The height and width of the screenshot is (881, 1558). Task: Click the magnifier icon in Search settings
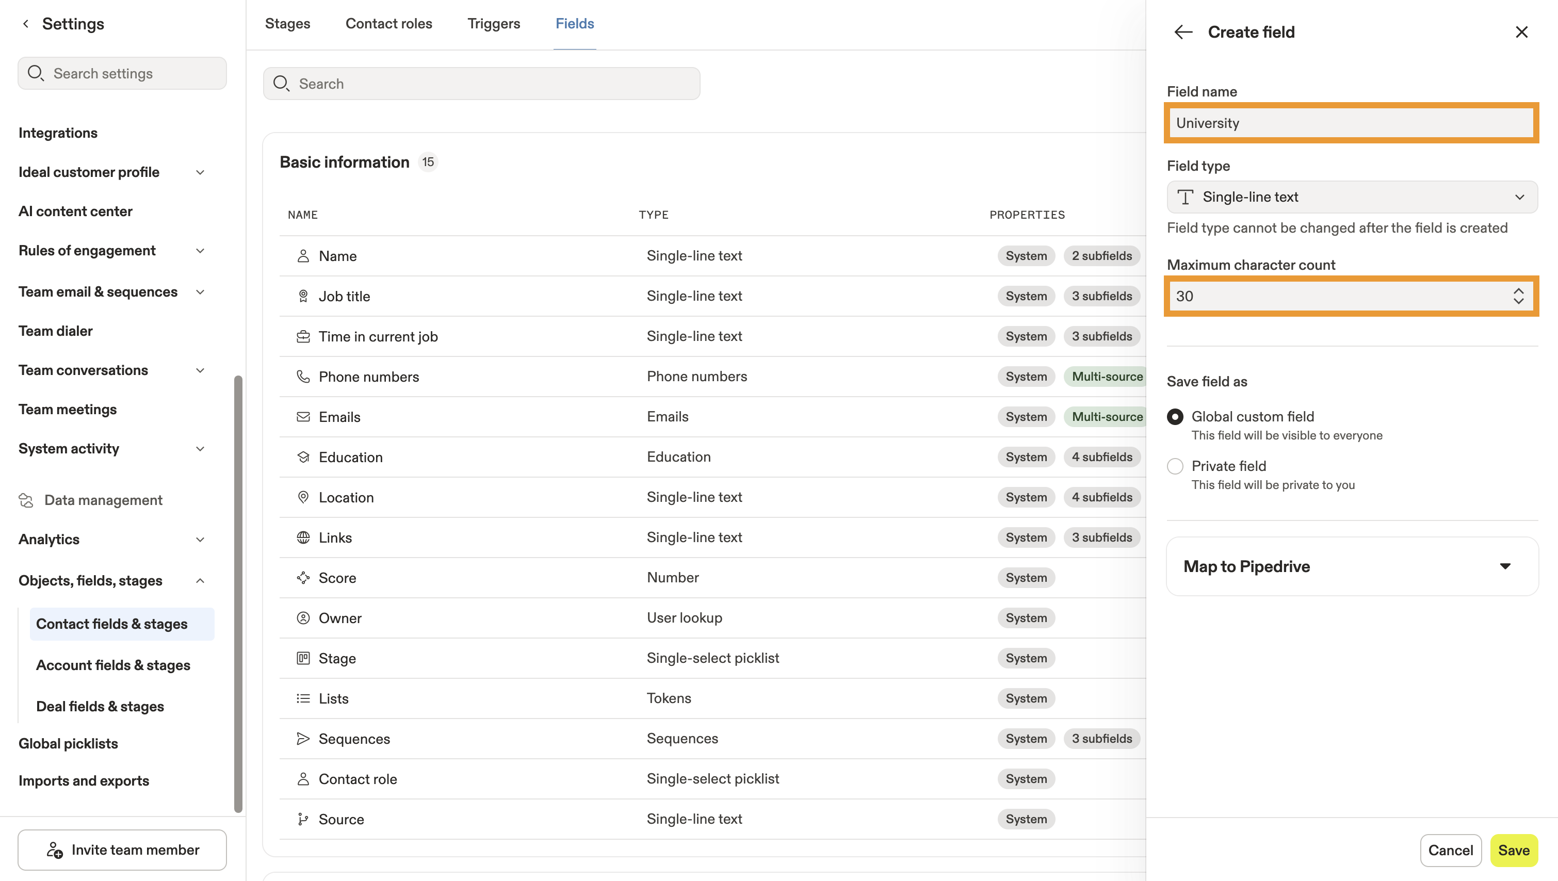(36, 73)
